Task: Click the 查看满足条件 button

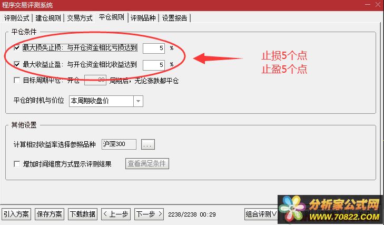Action: tap(147, 163)
